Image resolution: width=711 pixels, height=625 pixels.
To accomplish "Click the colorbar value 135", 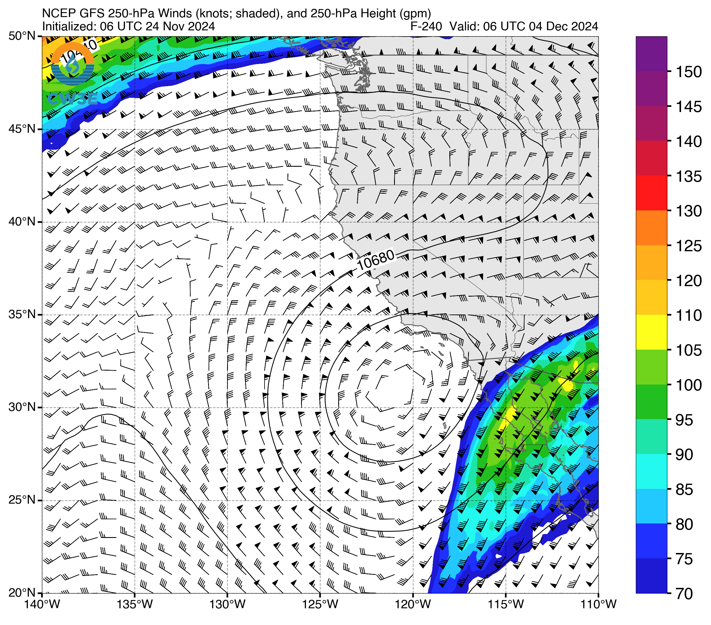I will pos(689,176).
